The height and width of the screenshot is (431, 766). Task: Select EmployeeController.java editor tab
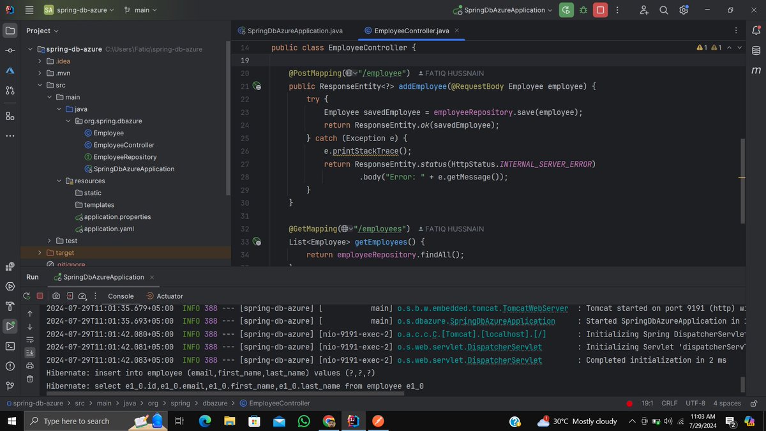[410, 31]
